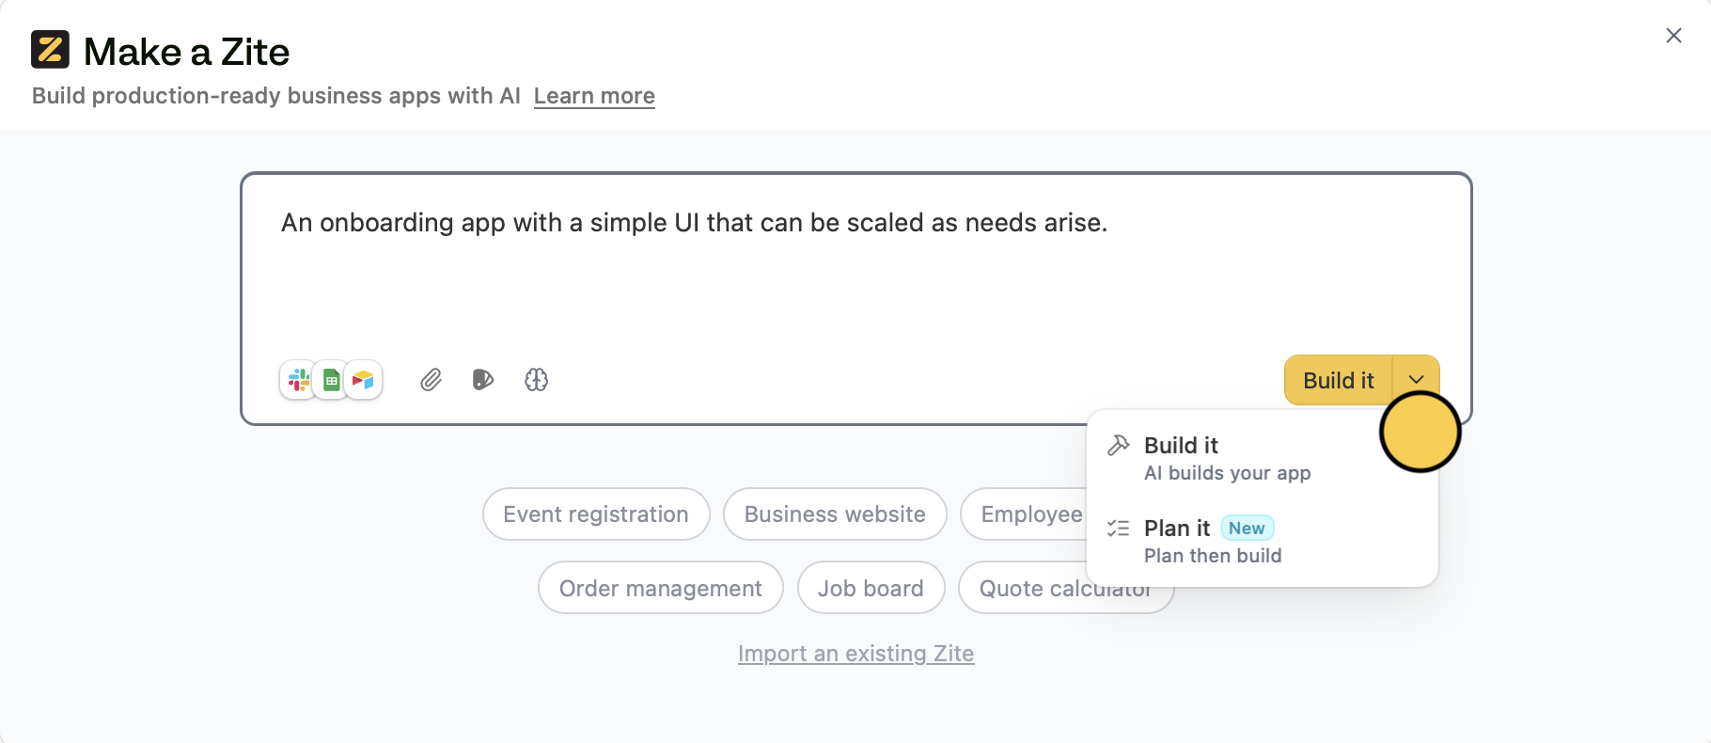
Task: Click Import an existing Zite link
Action: [855, 654]
